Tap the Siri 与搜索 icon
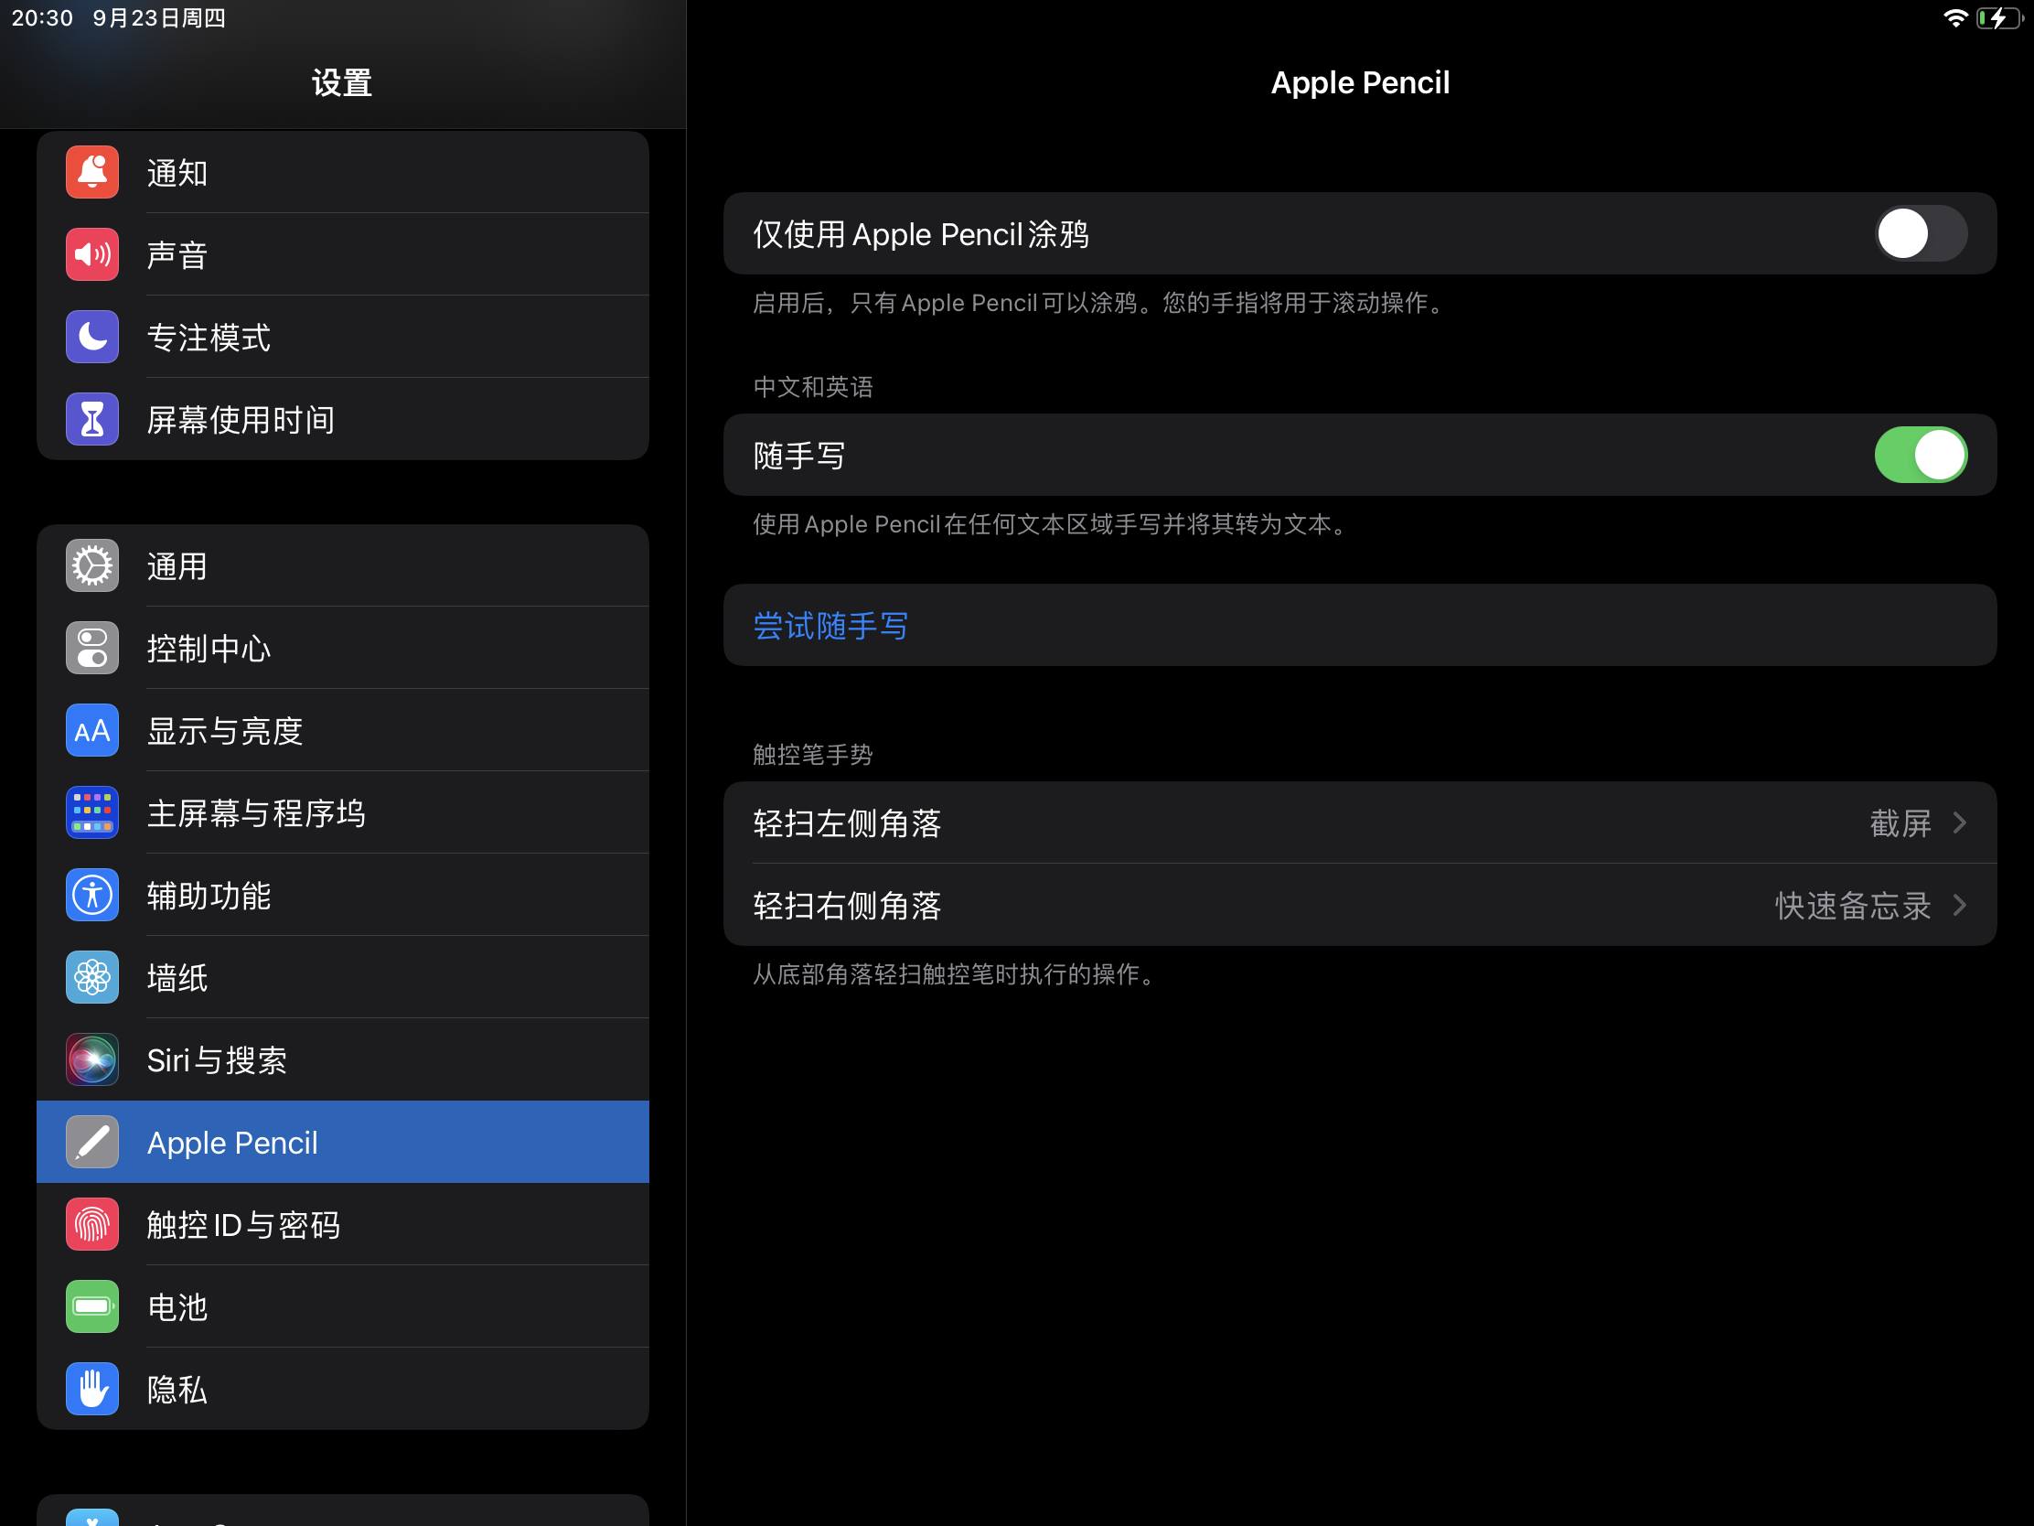The width and height of the screenshot is (2034, 1526). (x=92, y=1059)
